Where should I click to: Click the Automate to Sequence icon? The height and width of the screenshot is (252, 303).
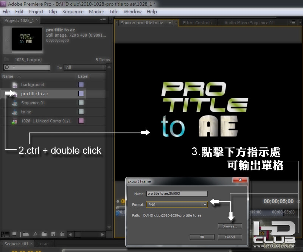point(26,235)
